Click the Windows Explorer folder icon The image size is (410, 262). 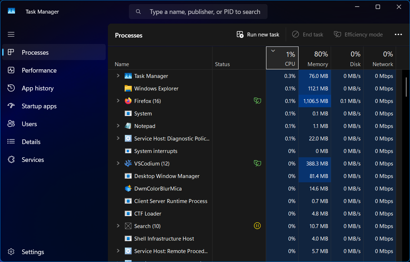[128, 89]
